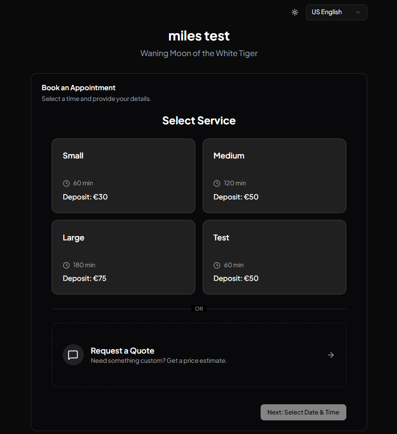
Task: Toggle light mode via the sun icon
Action: point(295,12)
